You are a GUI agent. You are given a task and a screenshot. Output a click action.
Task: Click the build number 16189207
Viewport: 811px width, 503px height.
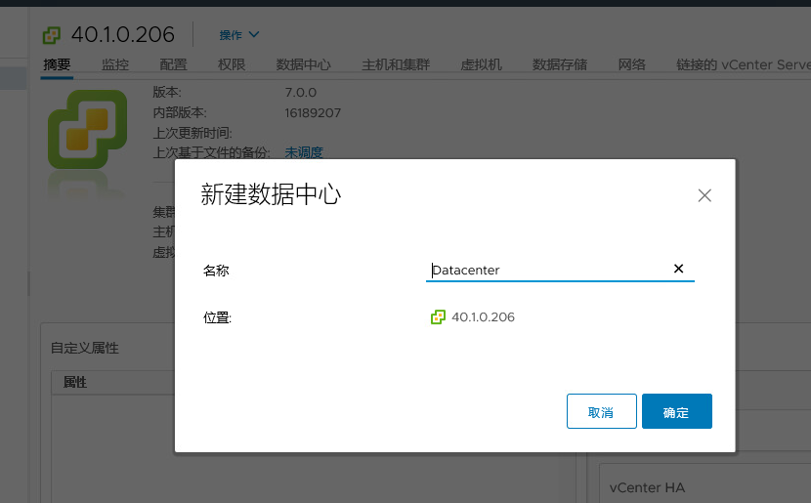[x=313, y=112]
